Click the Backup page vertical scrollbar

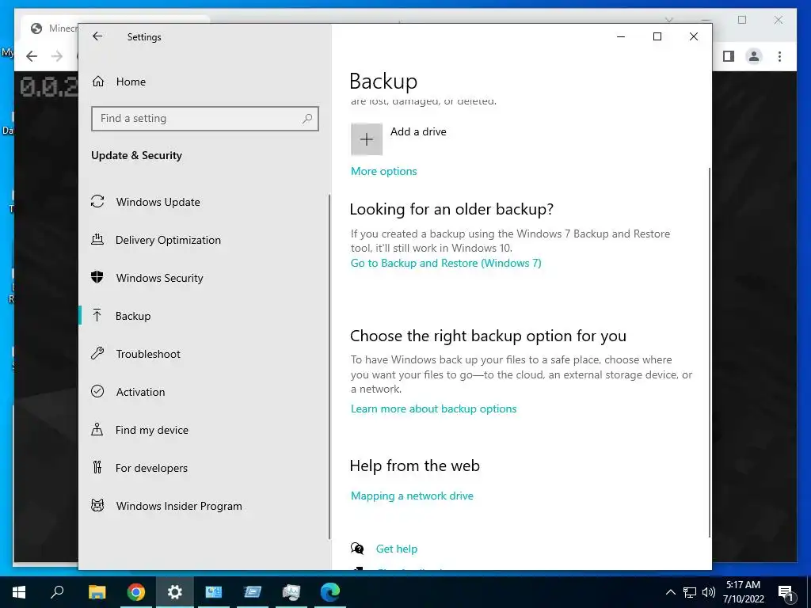pyautogui.click(x=709, y=351)
